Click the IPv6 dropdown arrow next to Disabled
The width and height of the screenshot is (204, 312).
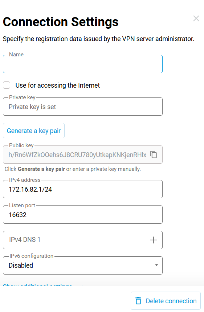pyautogui.click(x=156, y=265)
